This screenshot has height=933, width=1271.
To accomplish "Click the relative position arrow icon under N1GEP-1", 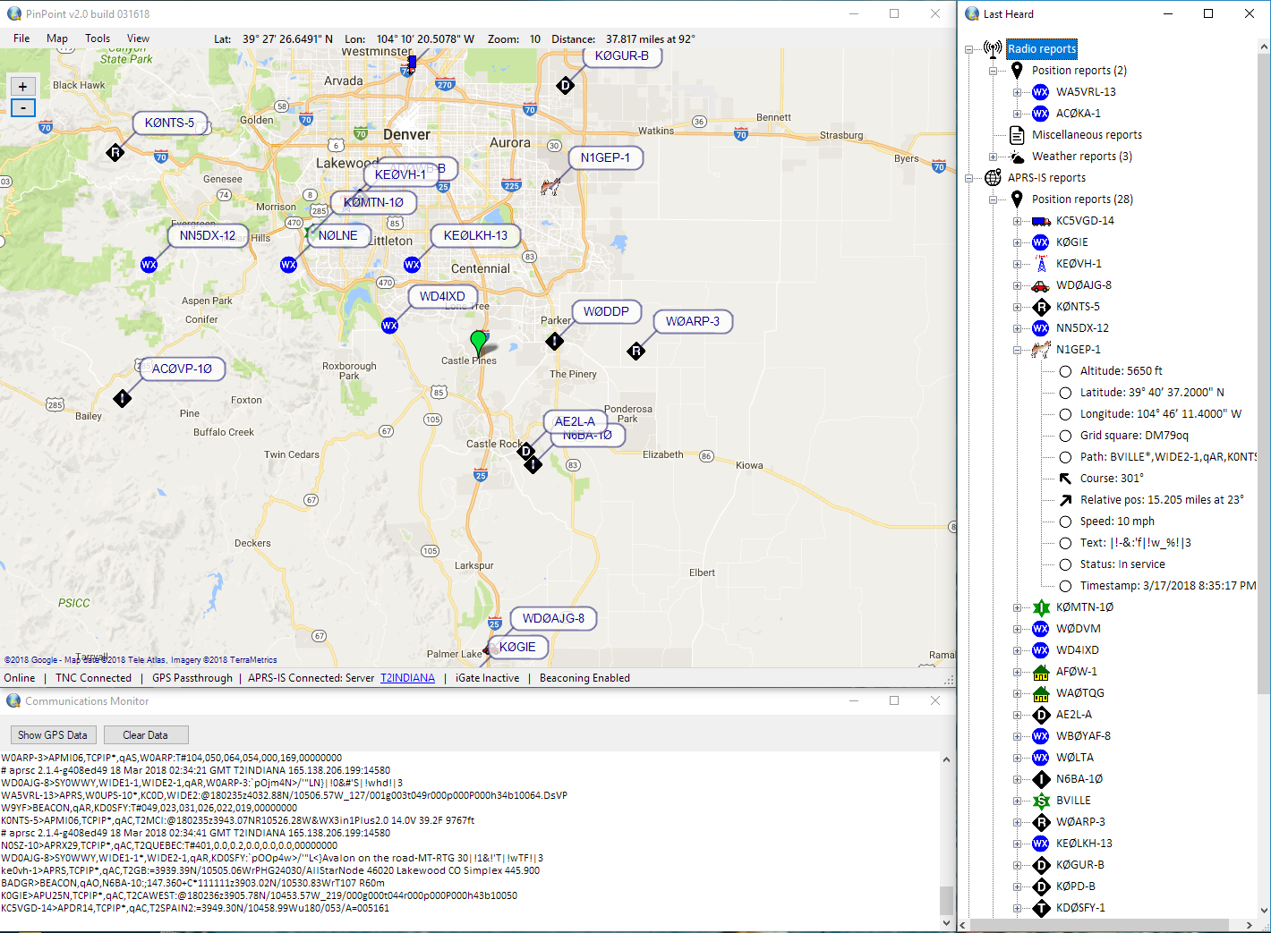I will [x=1065, y=499].
